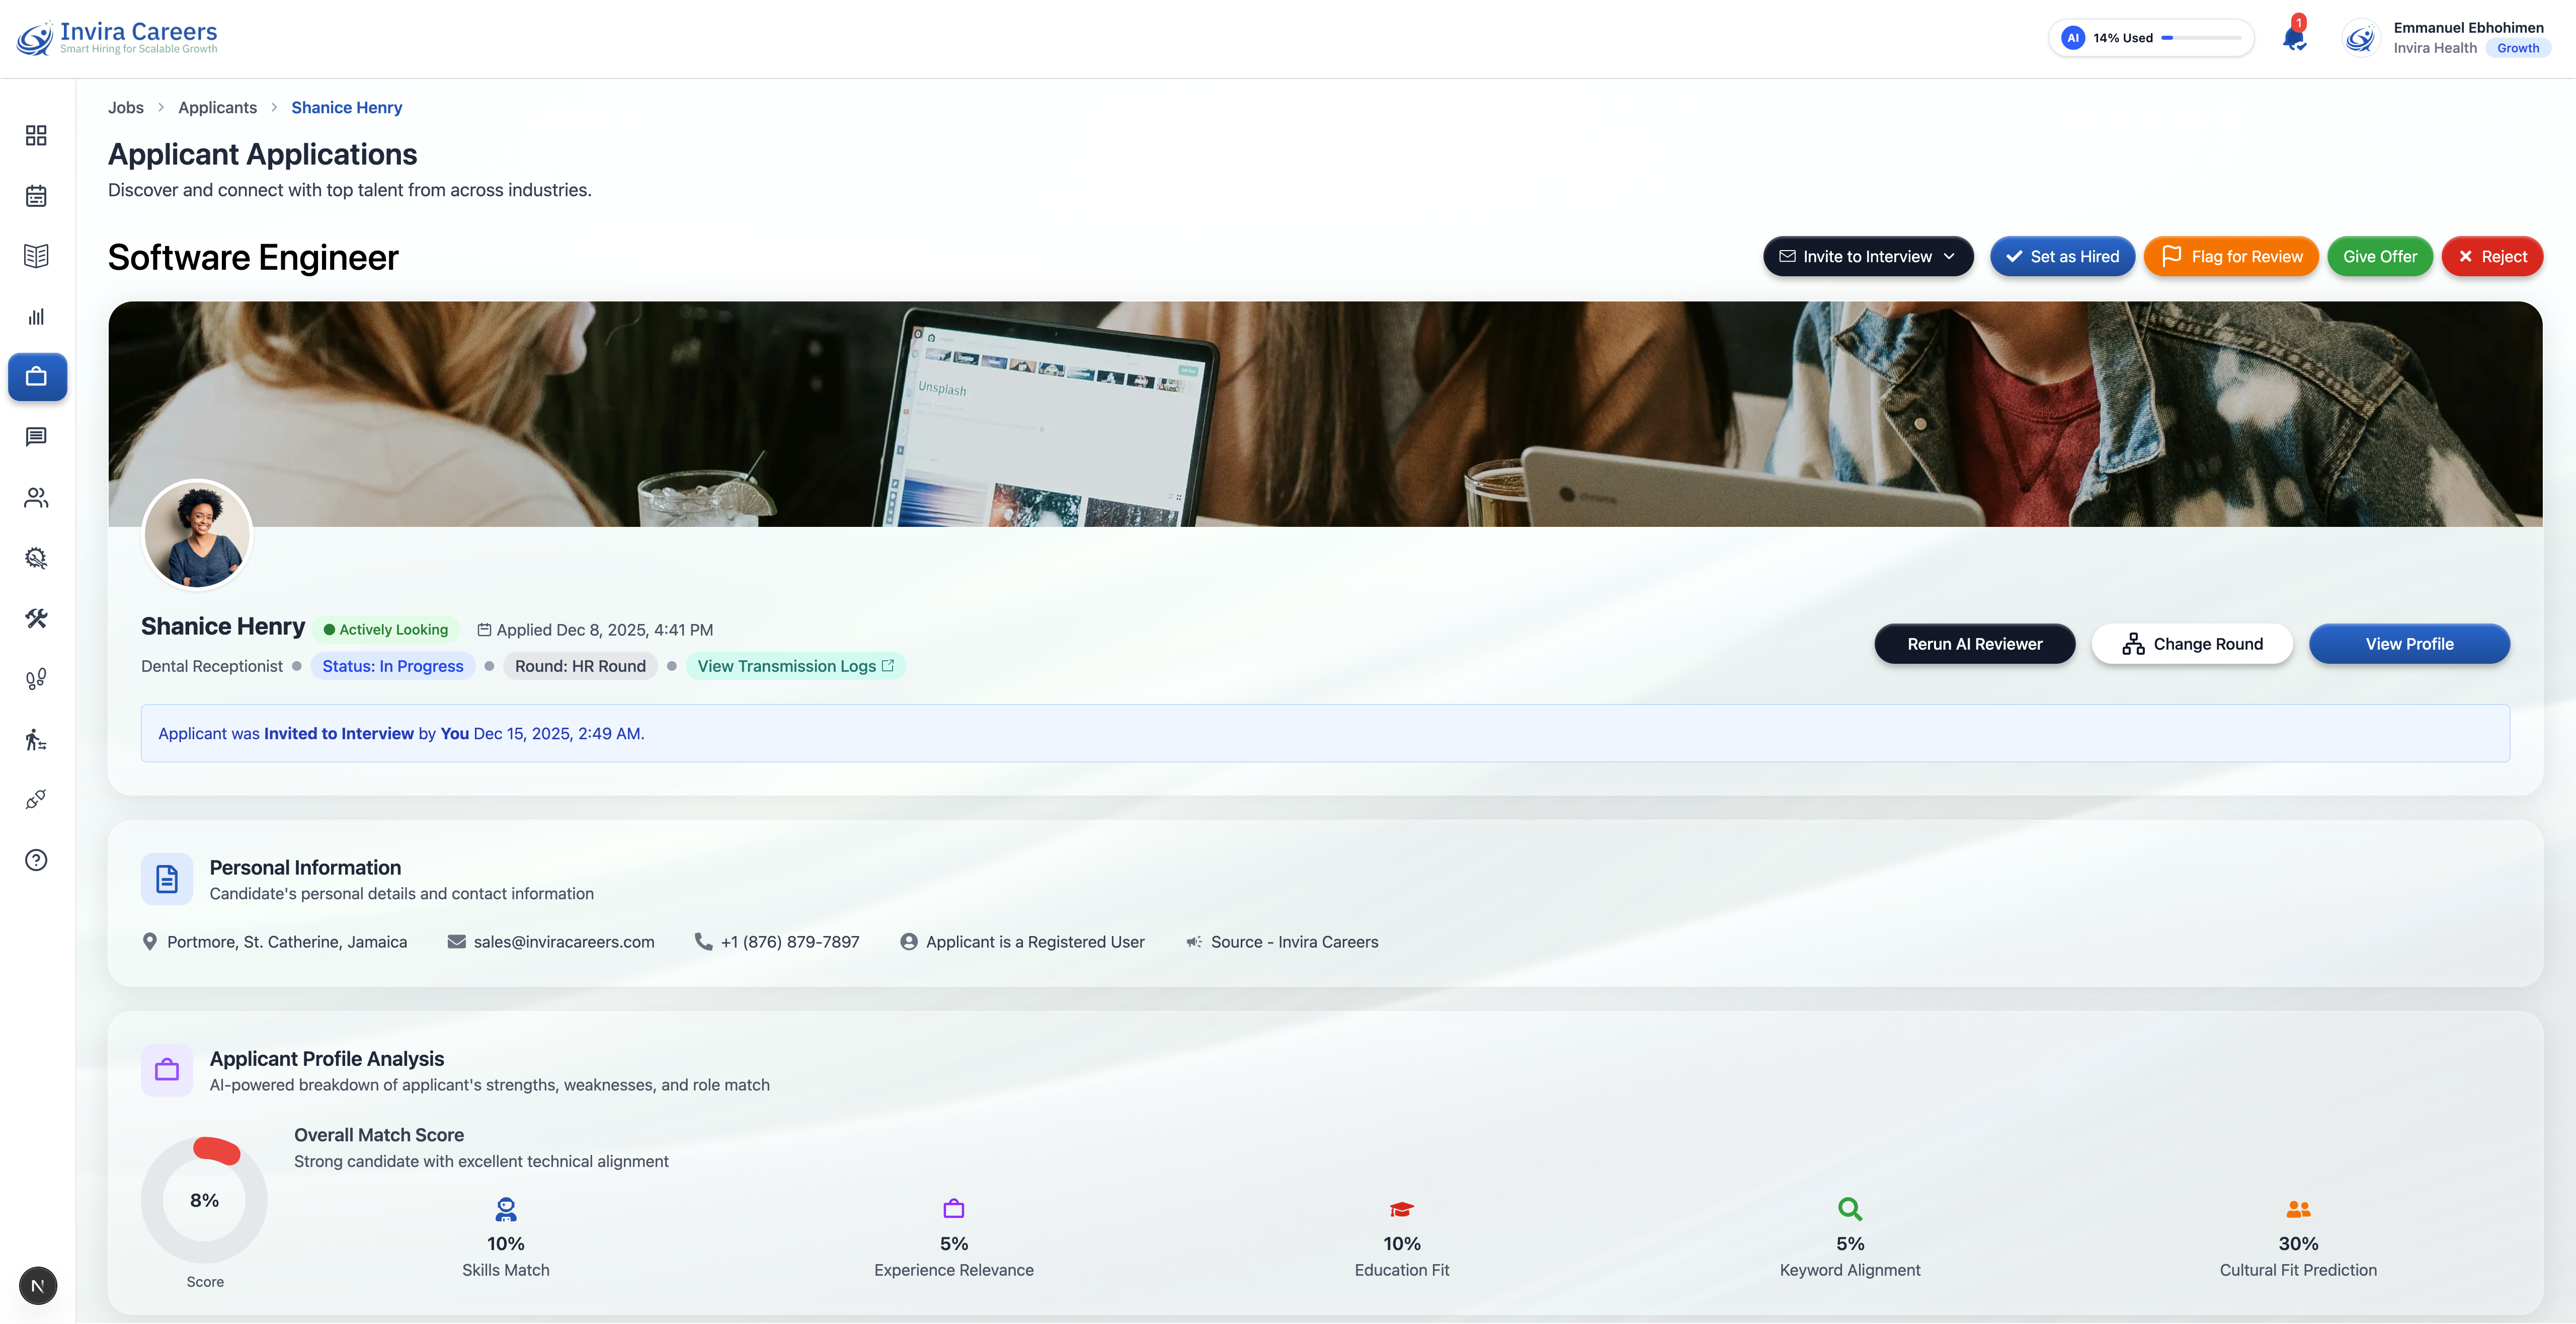Open the Dashboard grid icon in sidebar
This screenshot has height=1324, width=2576.
[x=36, y=135]
